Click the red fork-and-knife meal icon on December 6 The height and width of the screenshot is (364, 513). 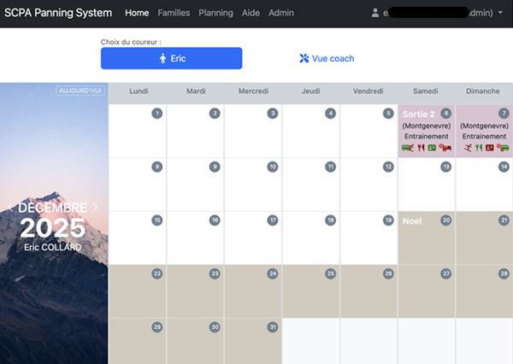[x=420, y=148]
